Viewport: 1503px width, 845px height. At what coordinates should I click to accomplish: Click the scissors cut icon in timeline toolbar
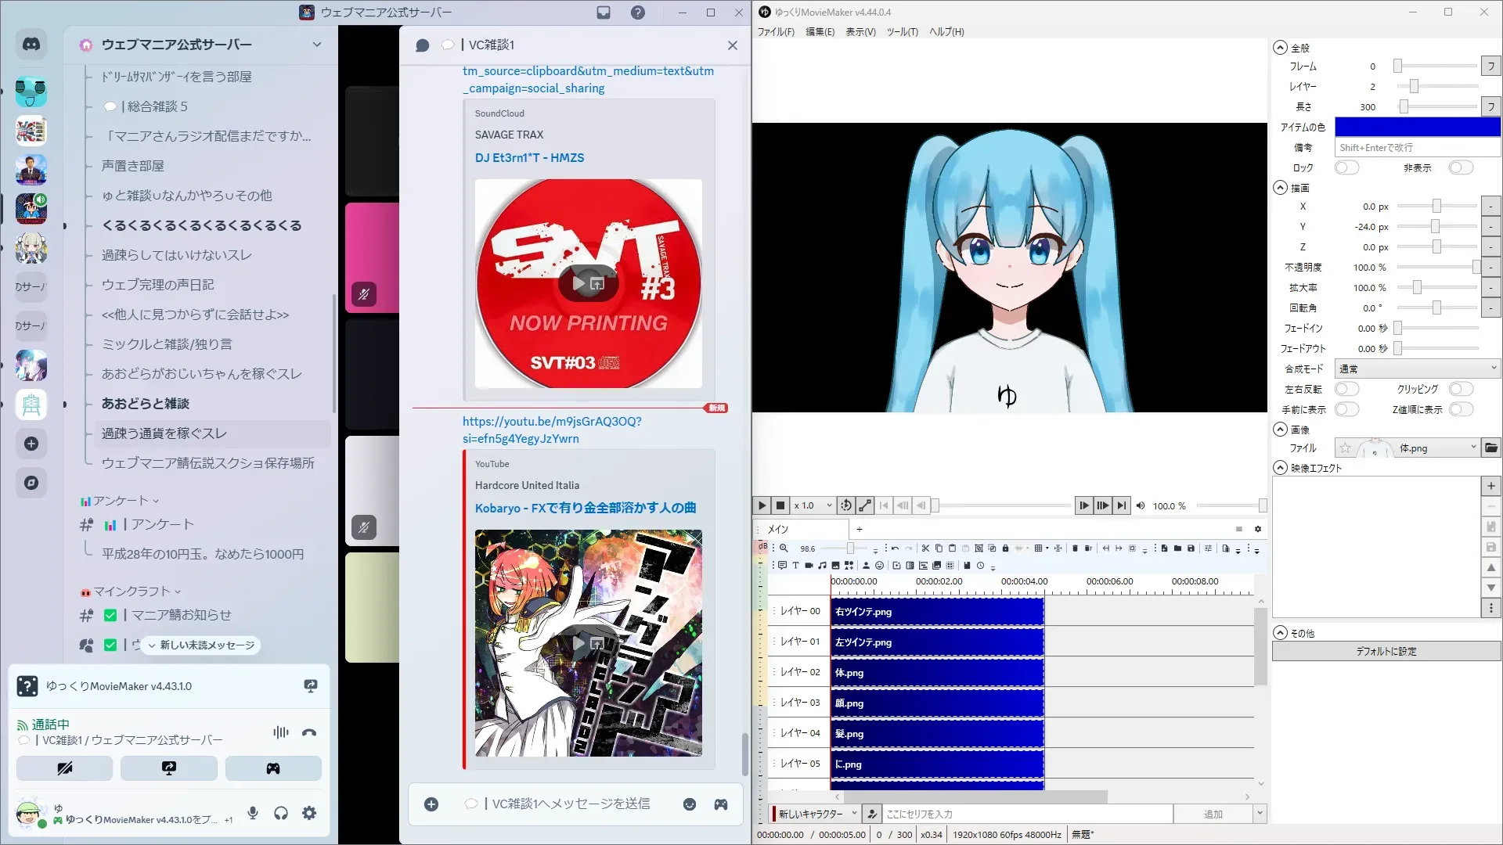point(925,548)
